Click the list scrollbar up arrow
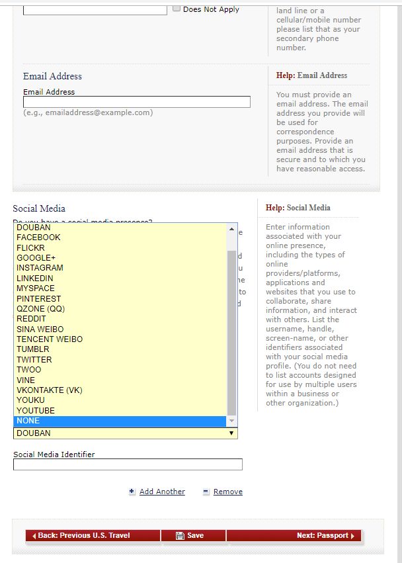This screenshot has height=563, width=402. (x=232, y=229)
